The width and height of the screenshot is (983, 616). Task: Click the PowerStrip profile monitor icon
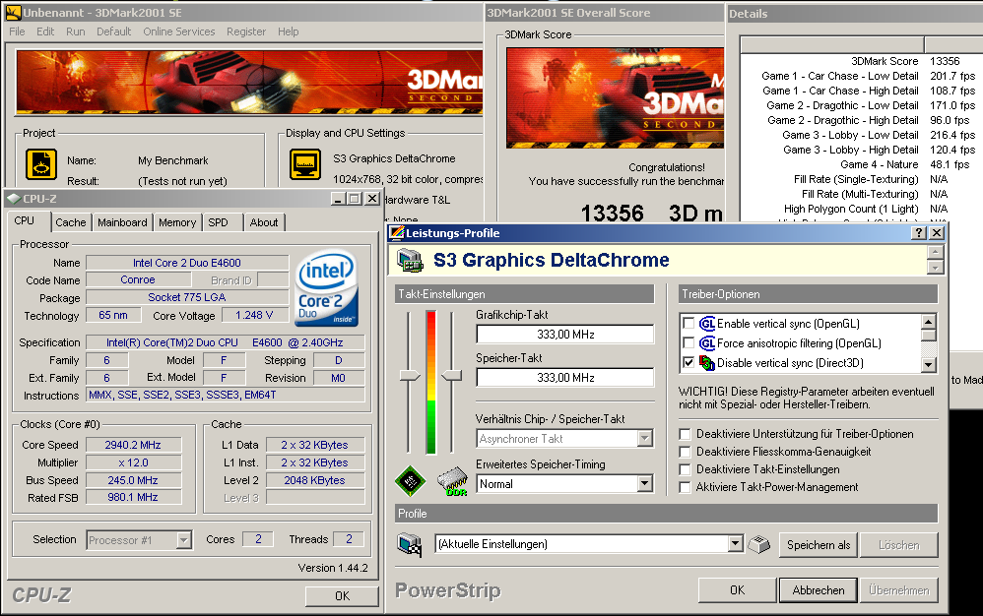click(410, 544)
